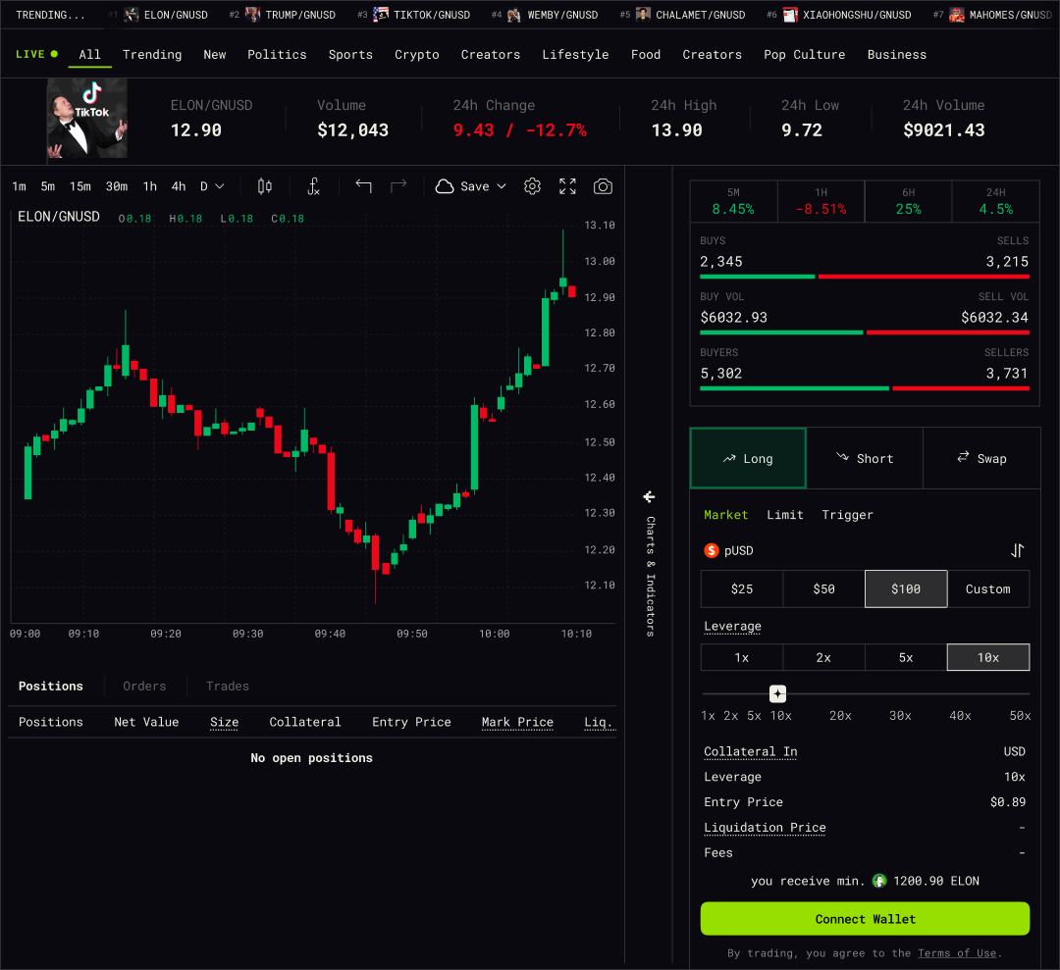Filter markets by Business category
The height and width of the screenshot is (970, 1060).
coord(897,55)
